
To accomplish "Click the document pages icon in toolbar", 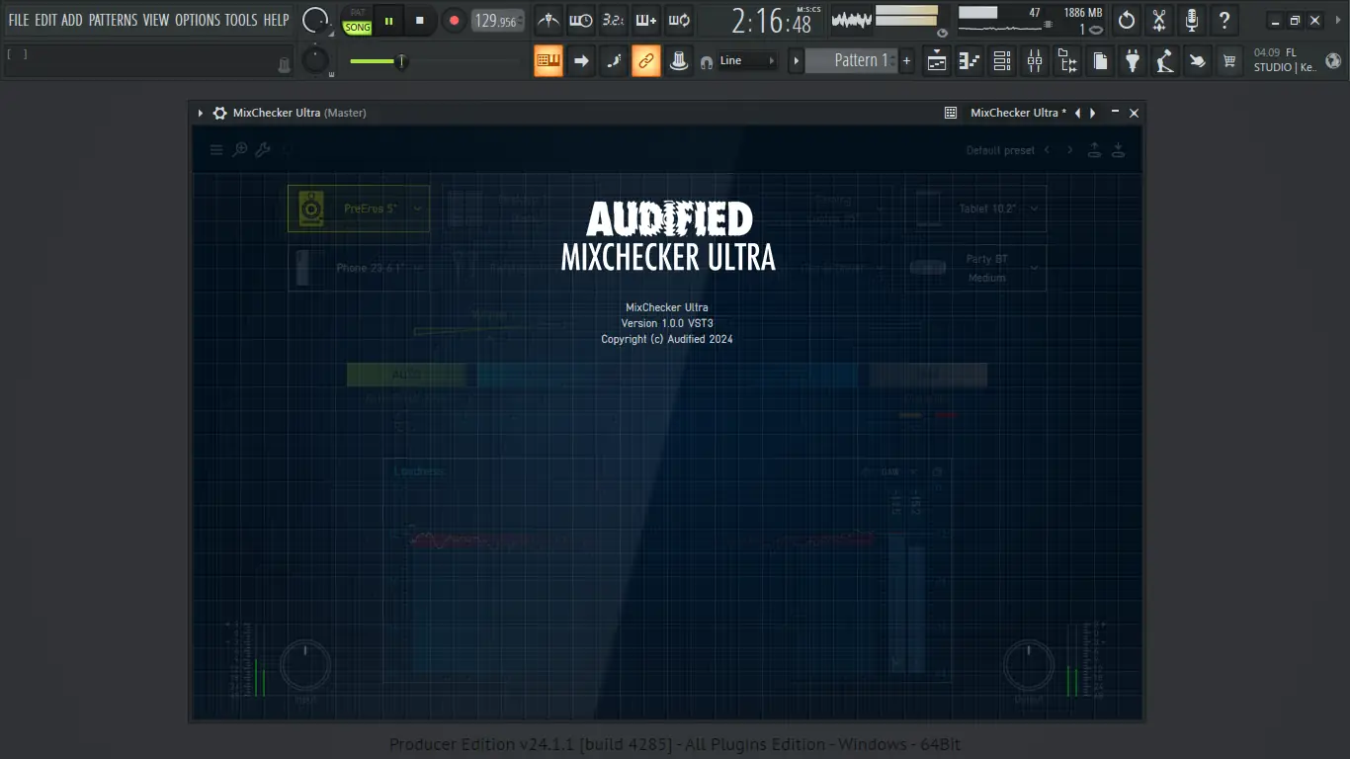I will coord(1100,61).
